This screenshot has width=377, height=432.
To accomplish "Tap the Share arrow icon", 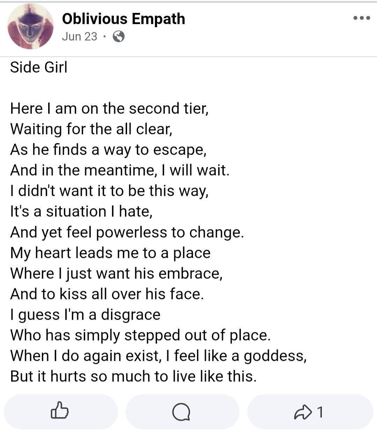I will [302, 412].
